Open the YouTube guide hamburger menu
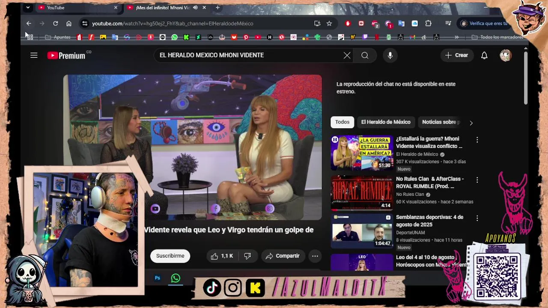Viewport: 548px width, 308px height. click(34, 55)
